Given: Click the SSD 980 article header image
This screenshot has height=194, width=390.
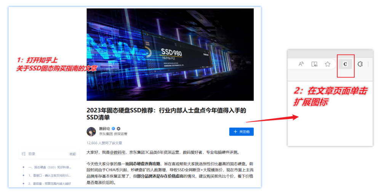Looking at the screenshot, I should tap(170, 55).
